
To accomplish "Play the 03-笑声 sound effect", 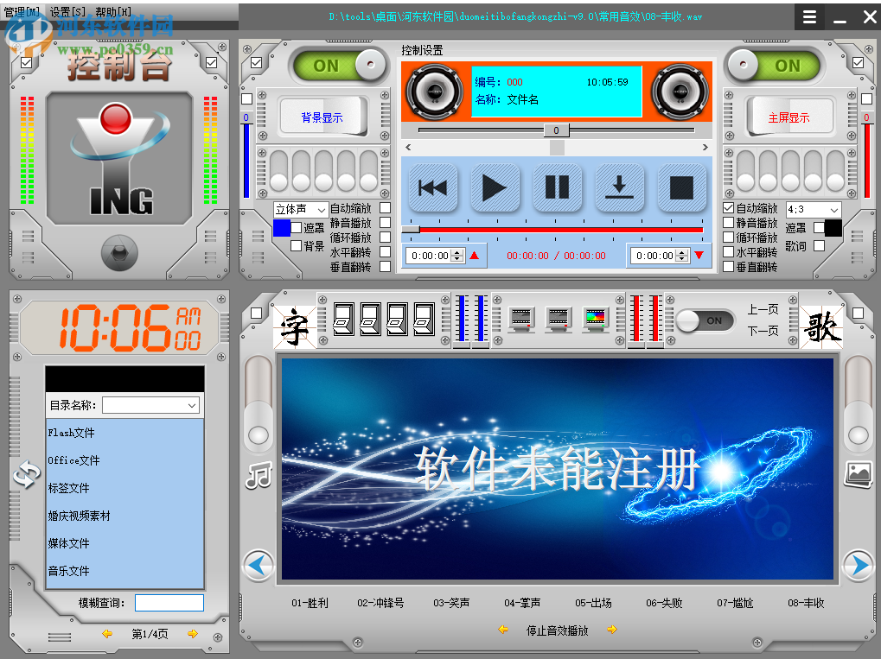I will (x=451, y=603).
